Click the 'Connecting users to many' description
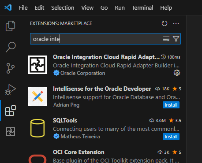Screen dimensions: 202x163 point(116,129)
